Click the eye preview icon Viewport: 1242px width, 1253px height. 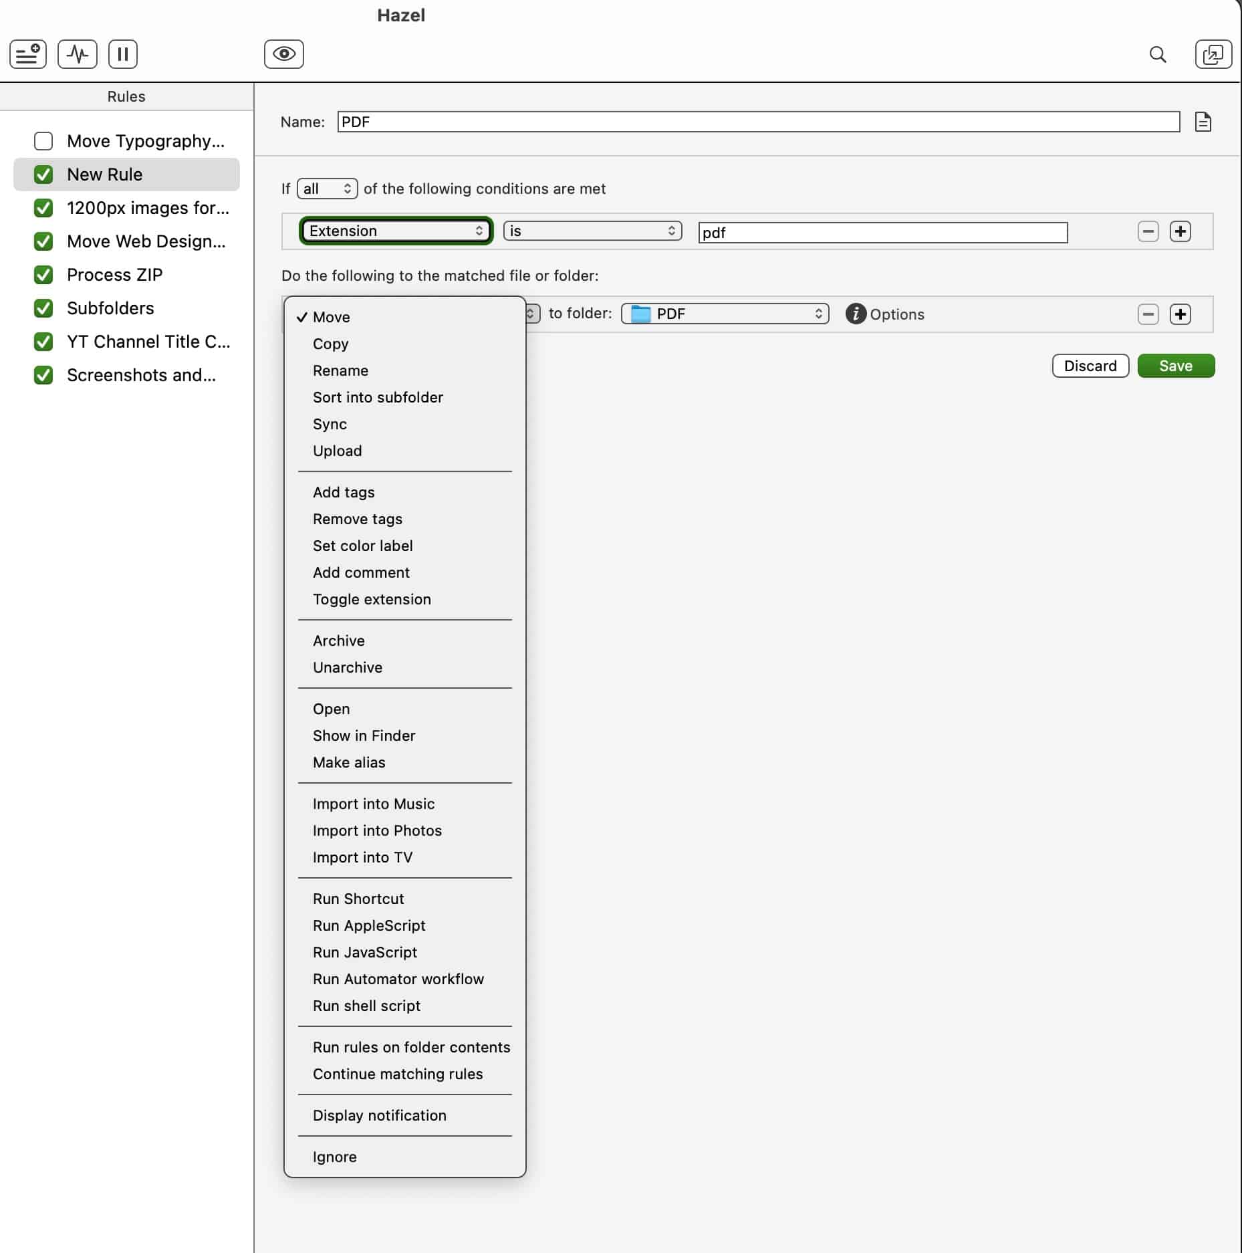[283, 54]
